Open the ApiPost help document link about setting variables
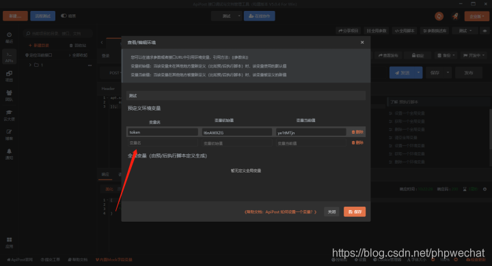 pyautogui.click(x=280, y=212)
